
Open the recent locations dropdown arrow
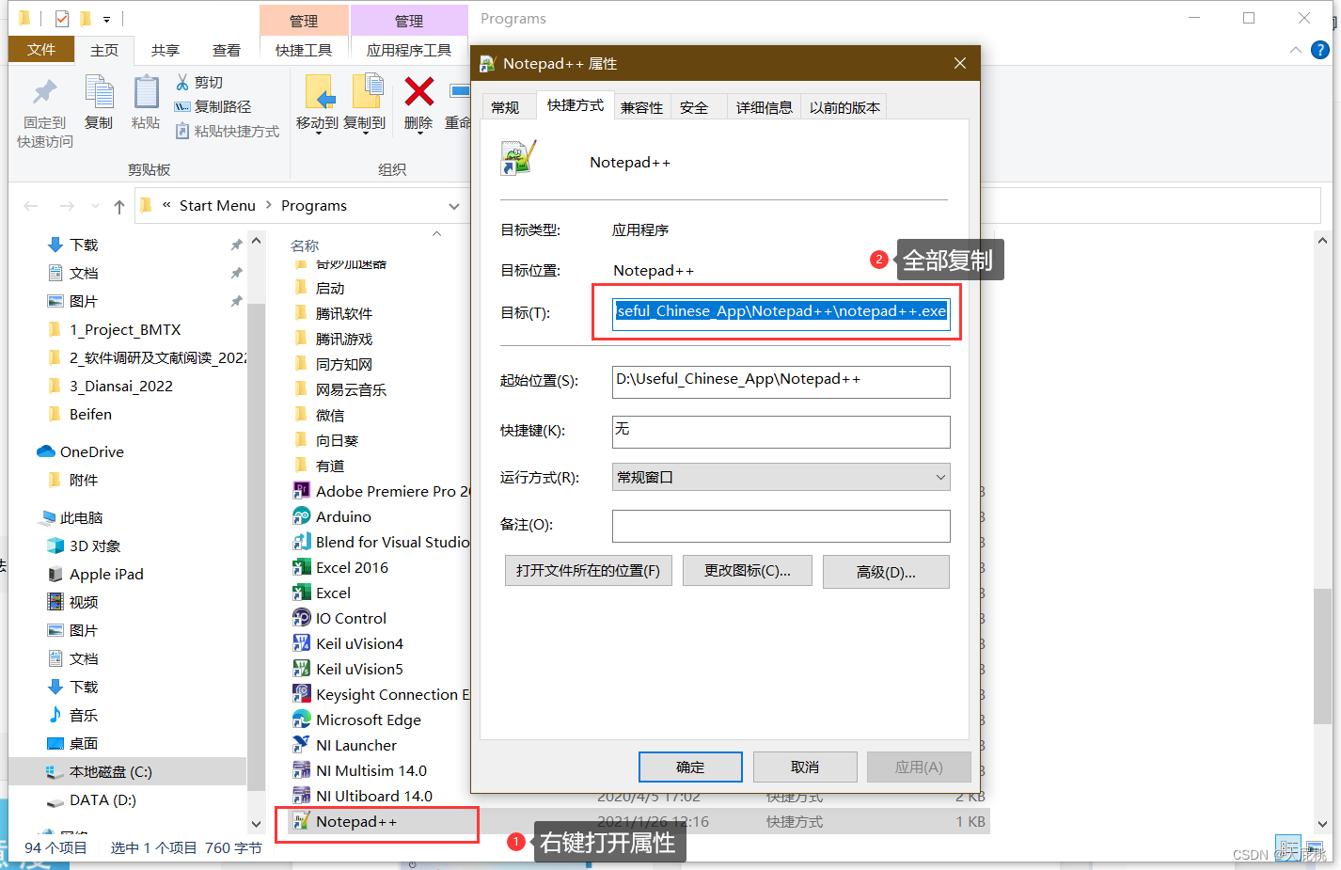click(95, 206)
